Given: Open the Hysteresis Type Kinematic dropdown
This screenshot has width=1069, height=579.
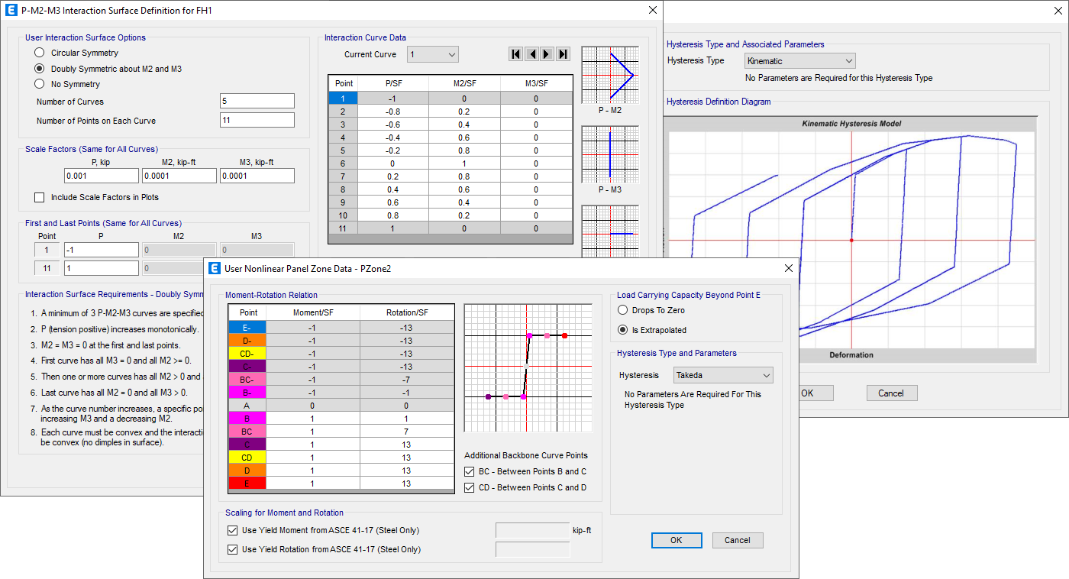Looking at the screenshot, I should (x=799, y=61).
